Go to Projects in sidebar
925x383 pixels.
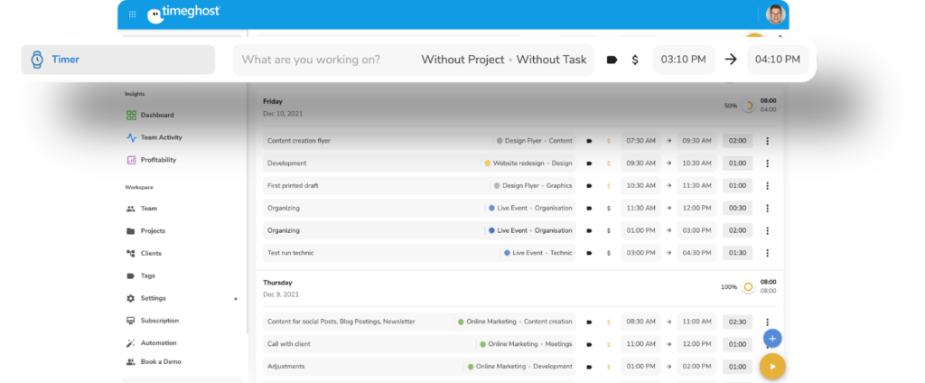click(153, 231)
